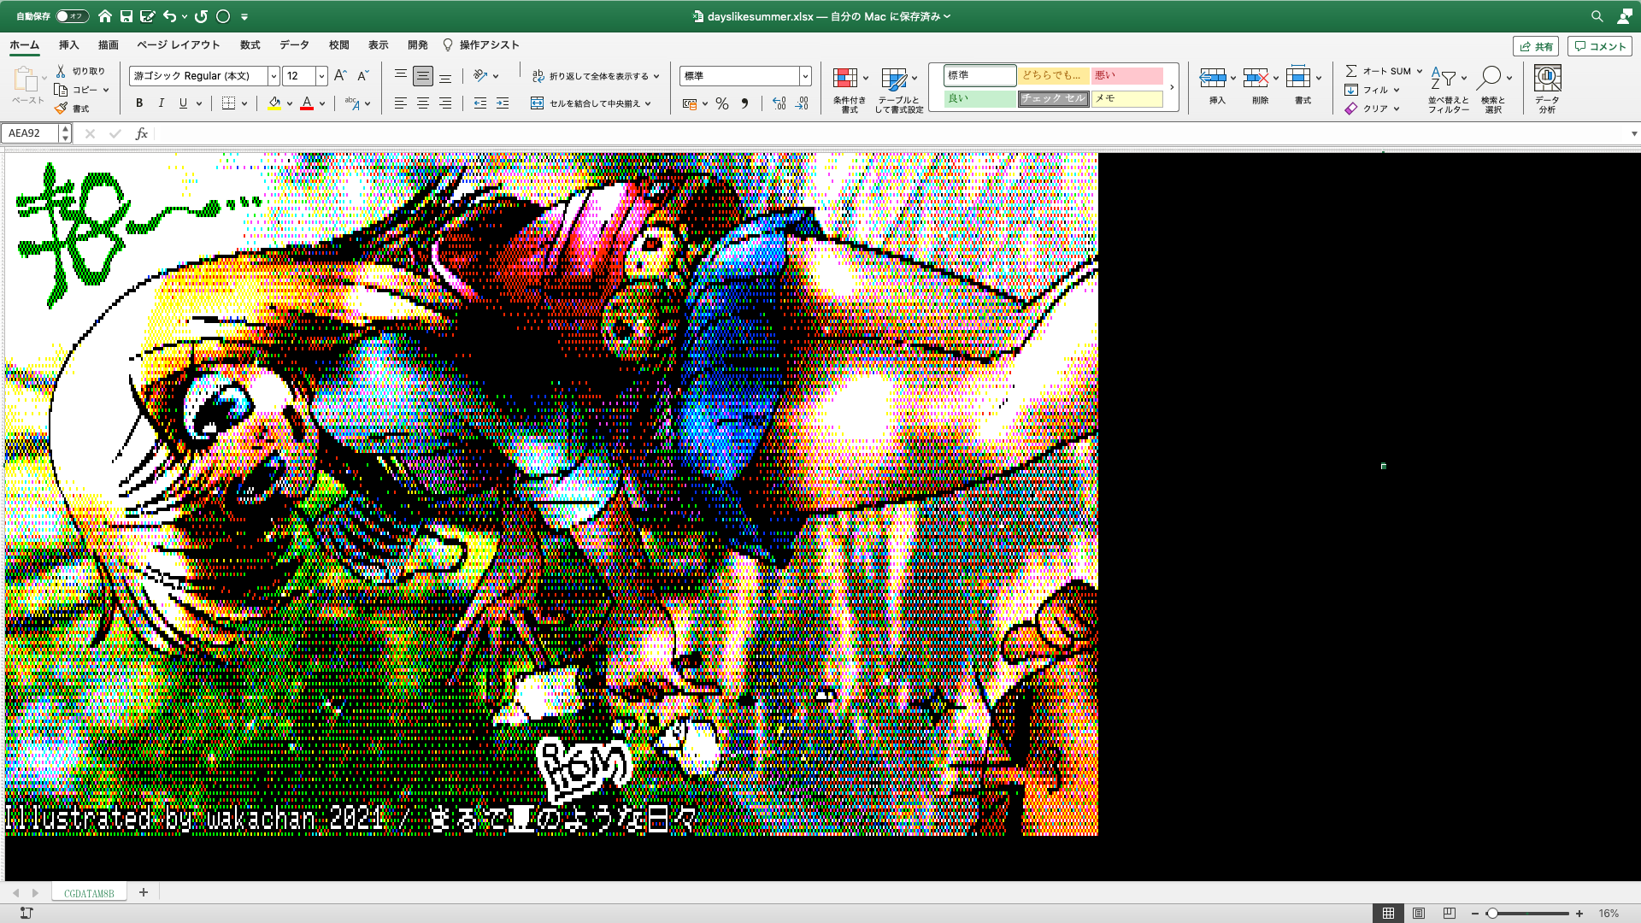
Task: Click the zoom slider handle
Action: [x=1492, y=914]
